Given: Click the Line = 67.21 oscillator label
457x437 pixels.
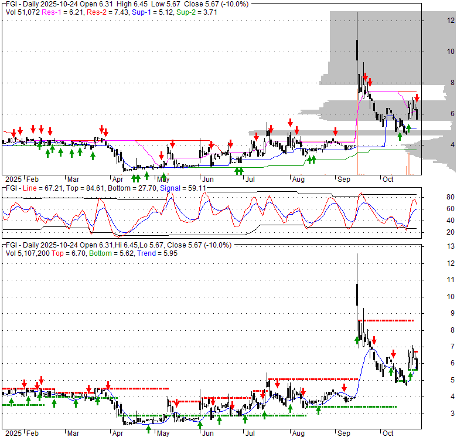Looking at the screenshot, I should (x=43, y=188).
